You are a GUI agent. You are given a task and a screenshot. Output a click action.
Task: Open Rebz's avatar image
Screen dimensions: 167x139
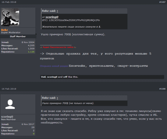[10, 17]
